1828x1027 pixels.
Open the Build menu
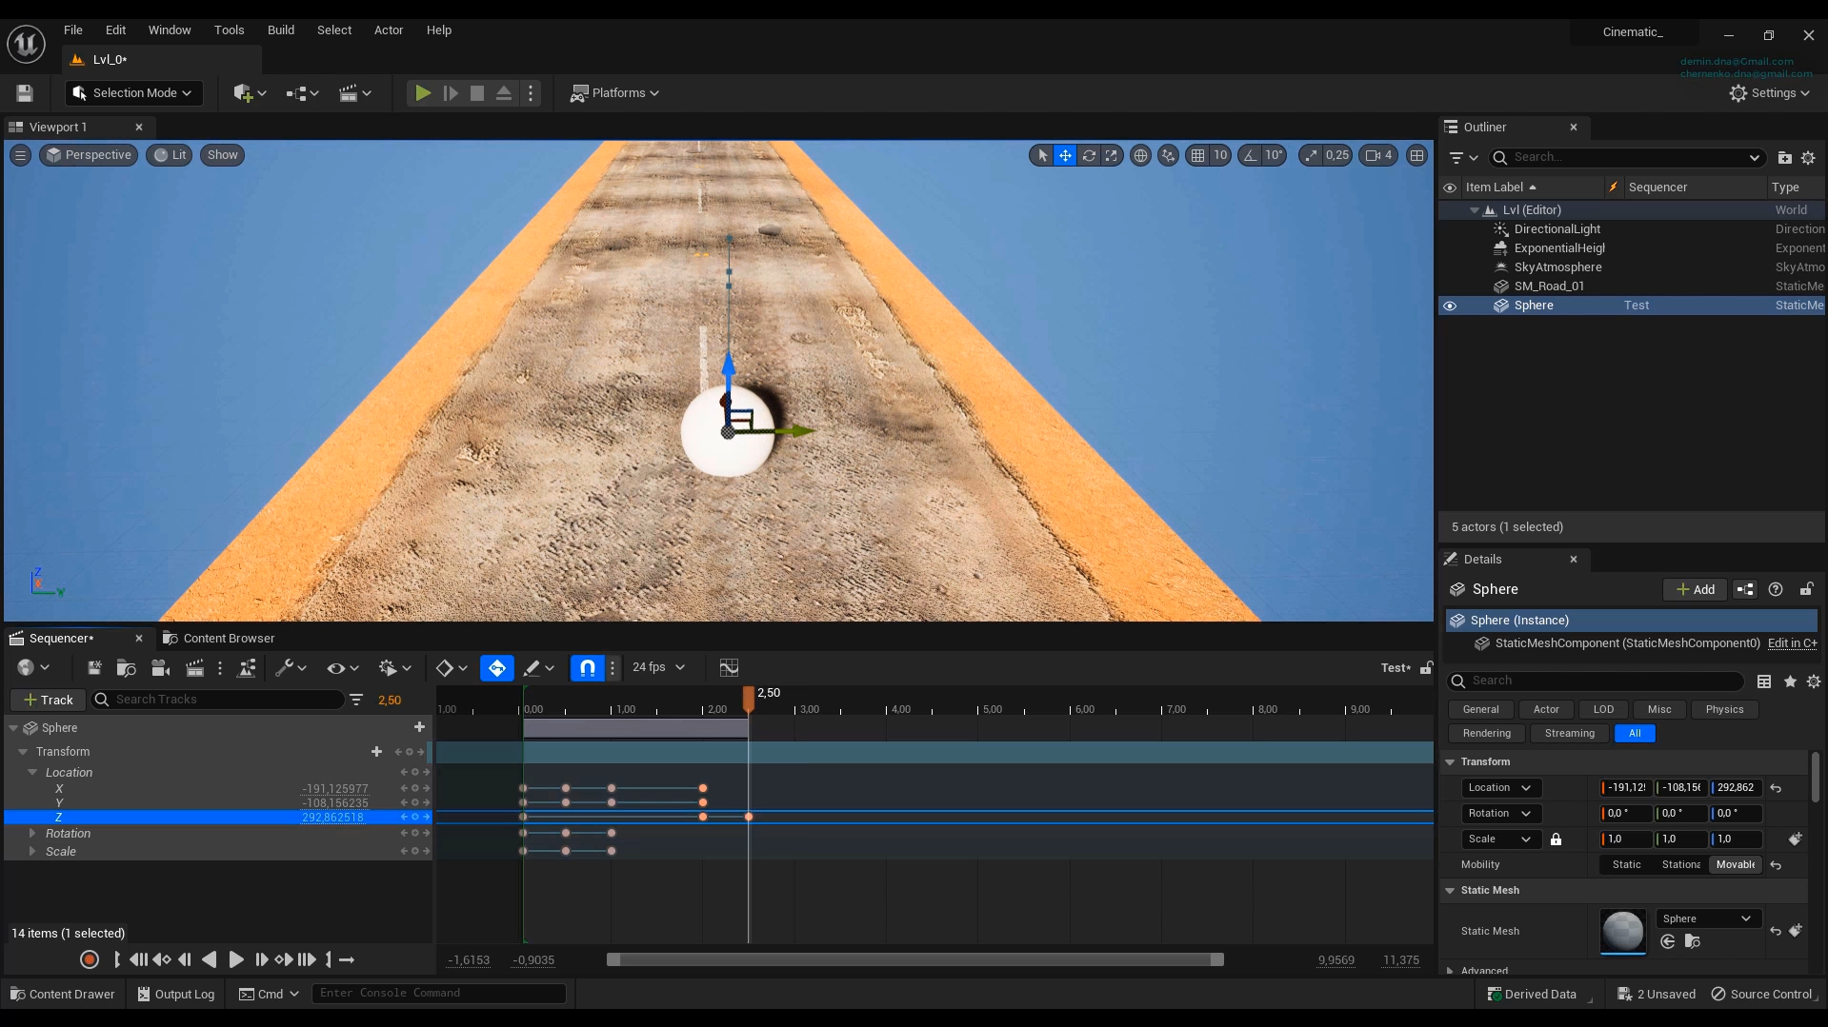(281, 30)
